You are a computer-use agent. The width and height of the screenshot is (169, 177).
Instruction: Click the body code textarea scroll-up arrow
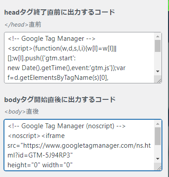point(157,124)
